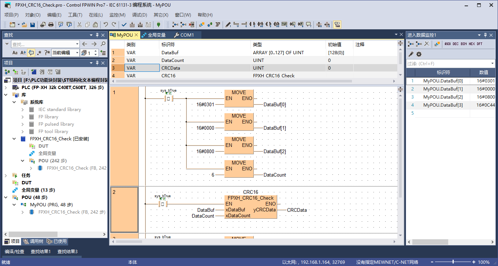Image resolution: width=498 pixels, height=266 pixels.
Task: Click the blue checkmark compile check icon
Action: (124, 25)
